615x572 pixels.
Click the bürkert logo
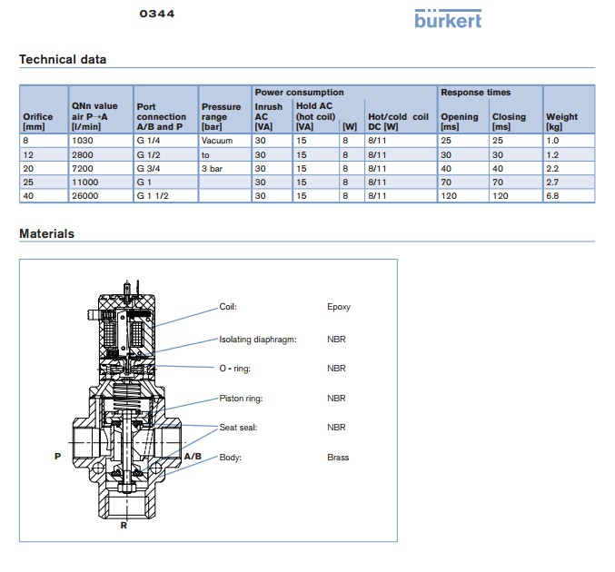(448, 19)
